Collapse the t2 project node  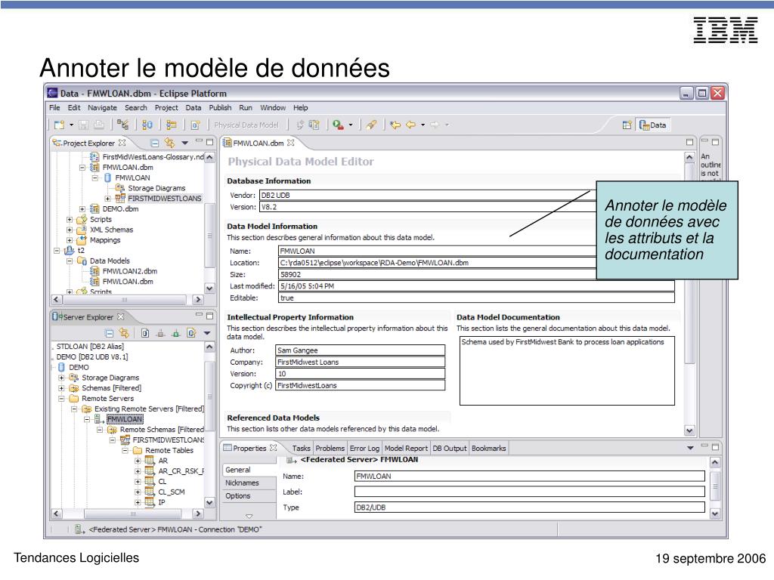click(x=57, y=251)
